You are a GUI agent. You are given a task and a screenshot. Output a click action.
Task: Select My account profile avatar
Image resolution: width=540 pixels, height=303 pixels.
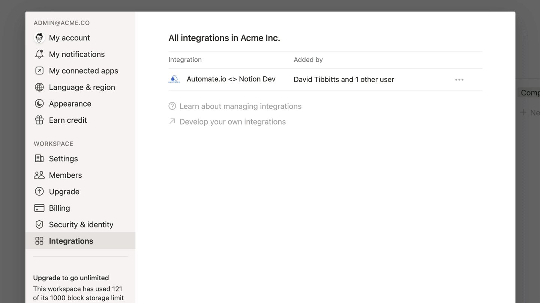coord(39,37)
